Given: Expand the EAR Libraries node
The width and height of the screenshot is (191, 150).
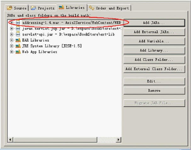Looking at the screenshot, I should (12, 40).
